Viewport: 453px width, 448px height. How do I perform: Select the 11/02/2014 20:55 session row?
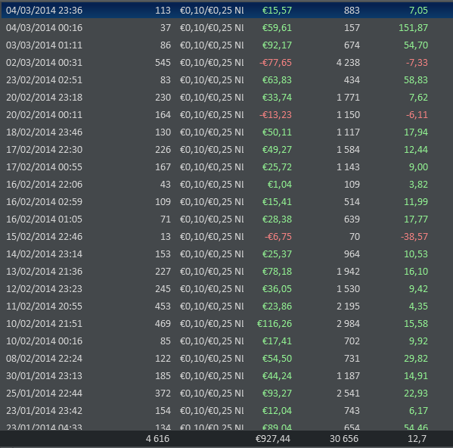(x=227, y=306)
